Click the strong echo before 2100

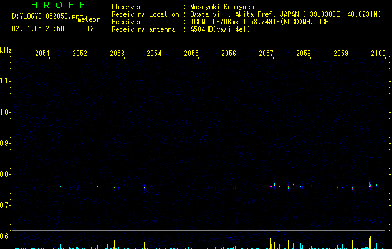pos(370,186)
